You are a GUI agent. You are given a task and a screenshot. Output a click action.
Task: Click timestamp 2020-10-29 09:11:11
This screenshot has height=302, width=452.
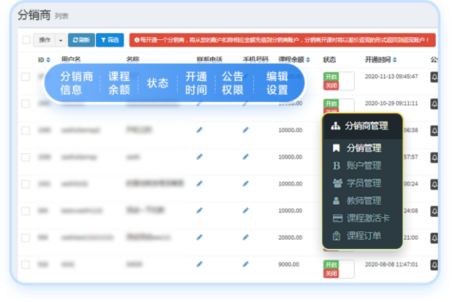(x=391, y=103)
